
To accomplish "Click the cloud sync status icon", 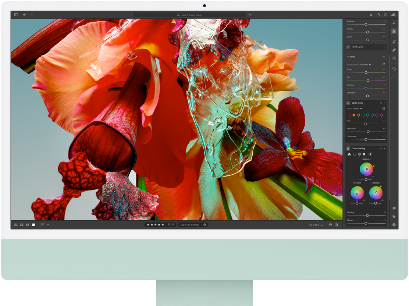I will (394, 15).
